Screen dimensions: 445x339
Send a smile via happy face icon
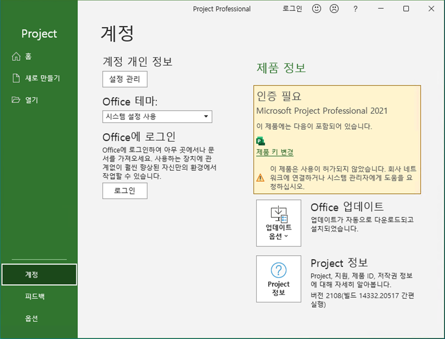(x=317, y=9)
